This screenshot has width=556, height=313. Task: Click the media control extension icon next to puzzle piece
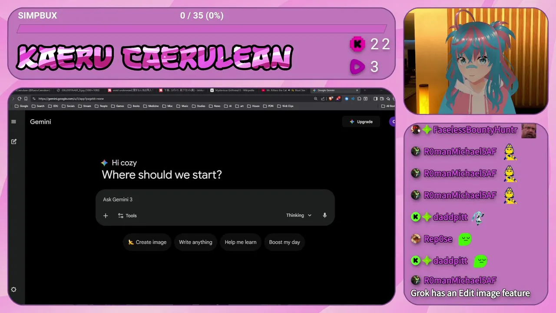(365, 99)
